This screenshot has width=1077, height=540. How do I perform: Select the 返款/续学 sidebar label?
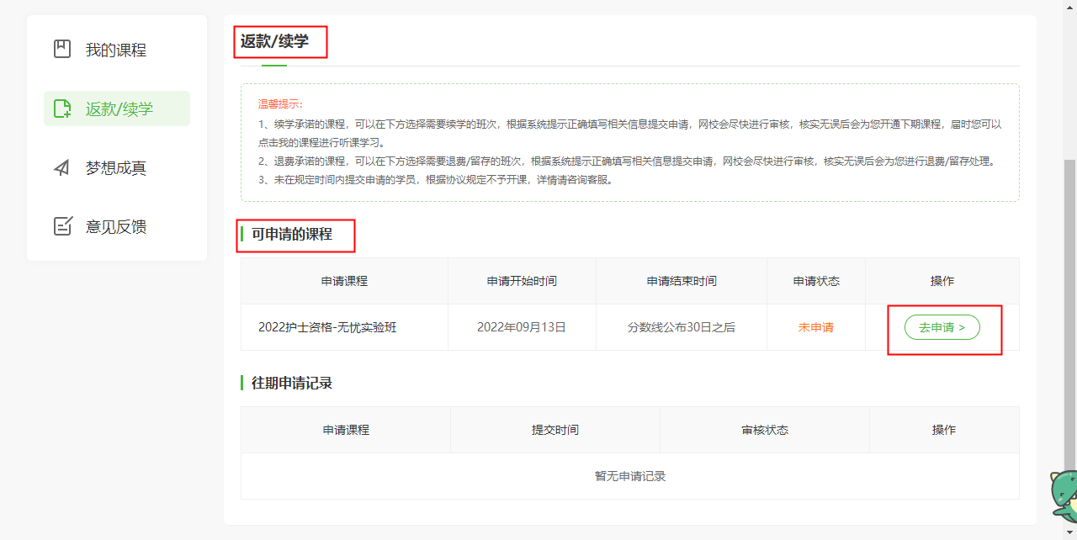coord(119,109)
